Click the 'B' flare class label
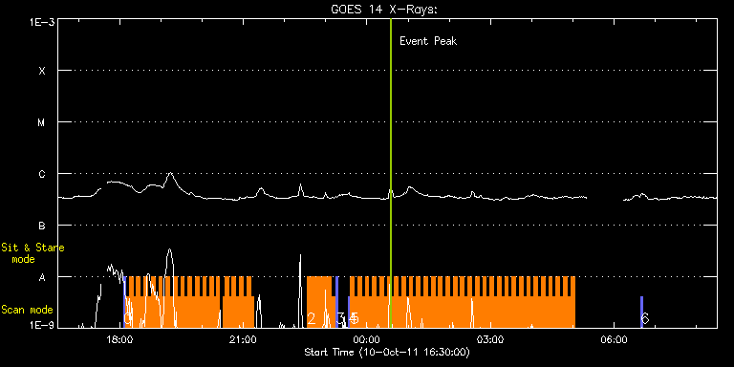The image size is (734, 367). click(x=42, y=227)
